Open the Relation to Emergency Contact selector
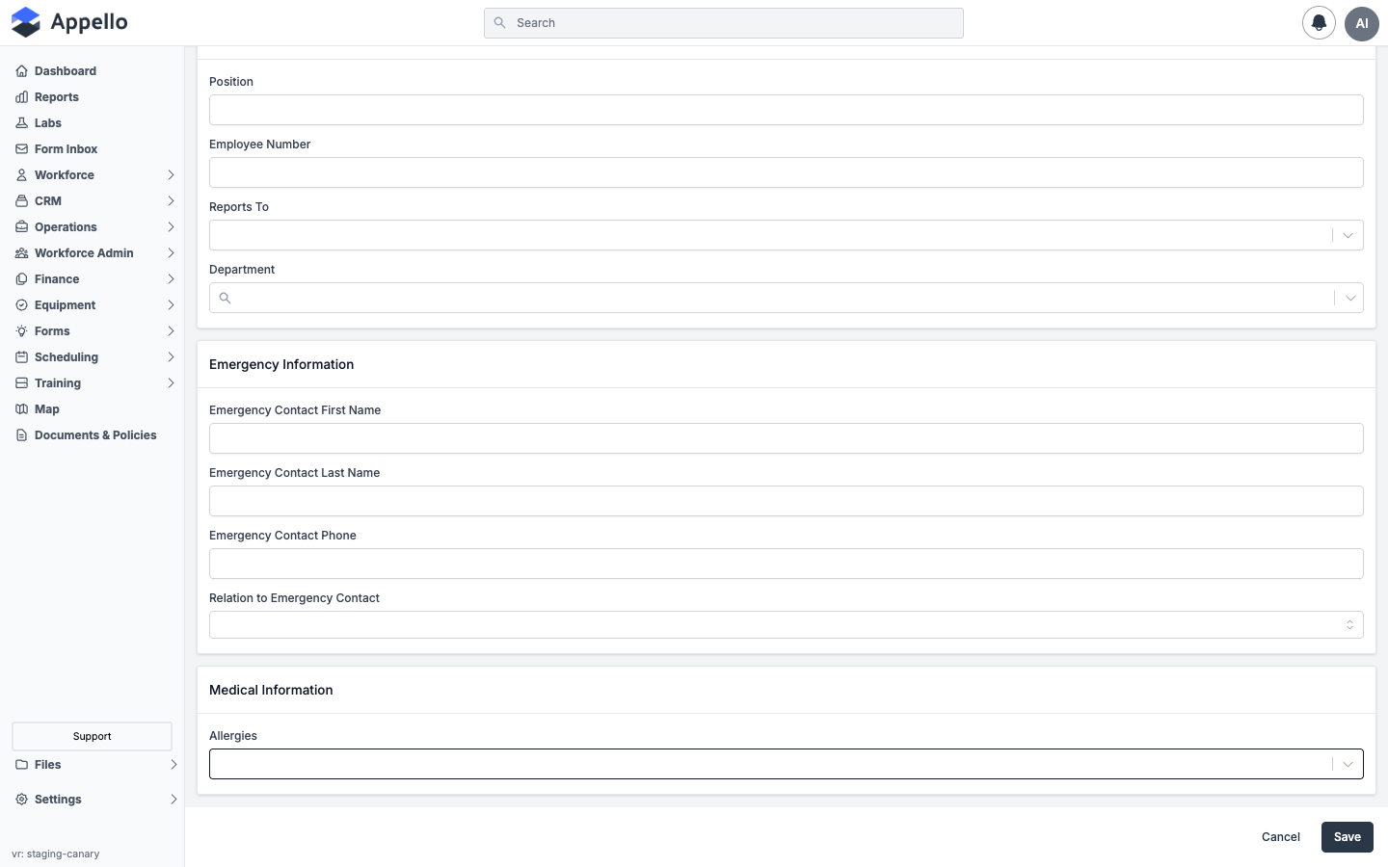The height and width of the screenshot is (867, 1388). click(787, 625)
